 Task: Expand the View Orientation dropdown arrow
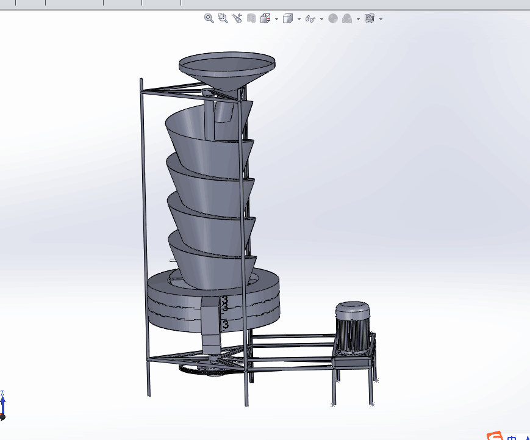pyautogui.click(x=276, y=19)
